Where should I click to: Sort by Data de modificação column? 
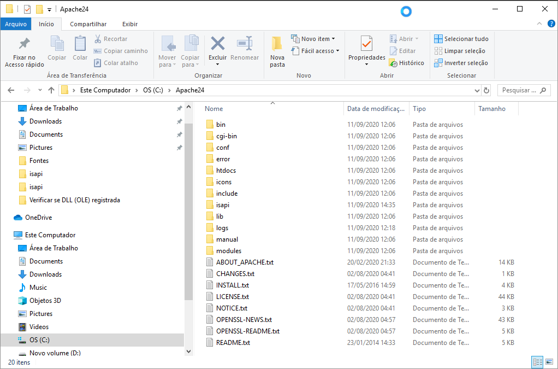click(377, 109)
